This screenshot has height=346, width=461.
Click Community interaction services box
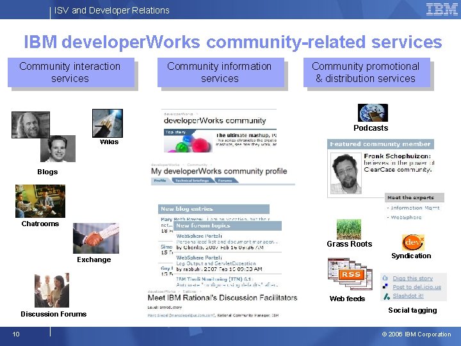[x=71, y=72]
